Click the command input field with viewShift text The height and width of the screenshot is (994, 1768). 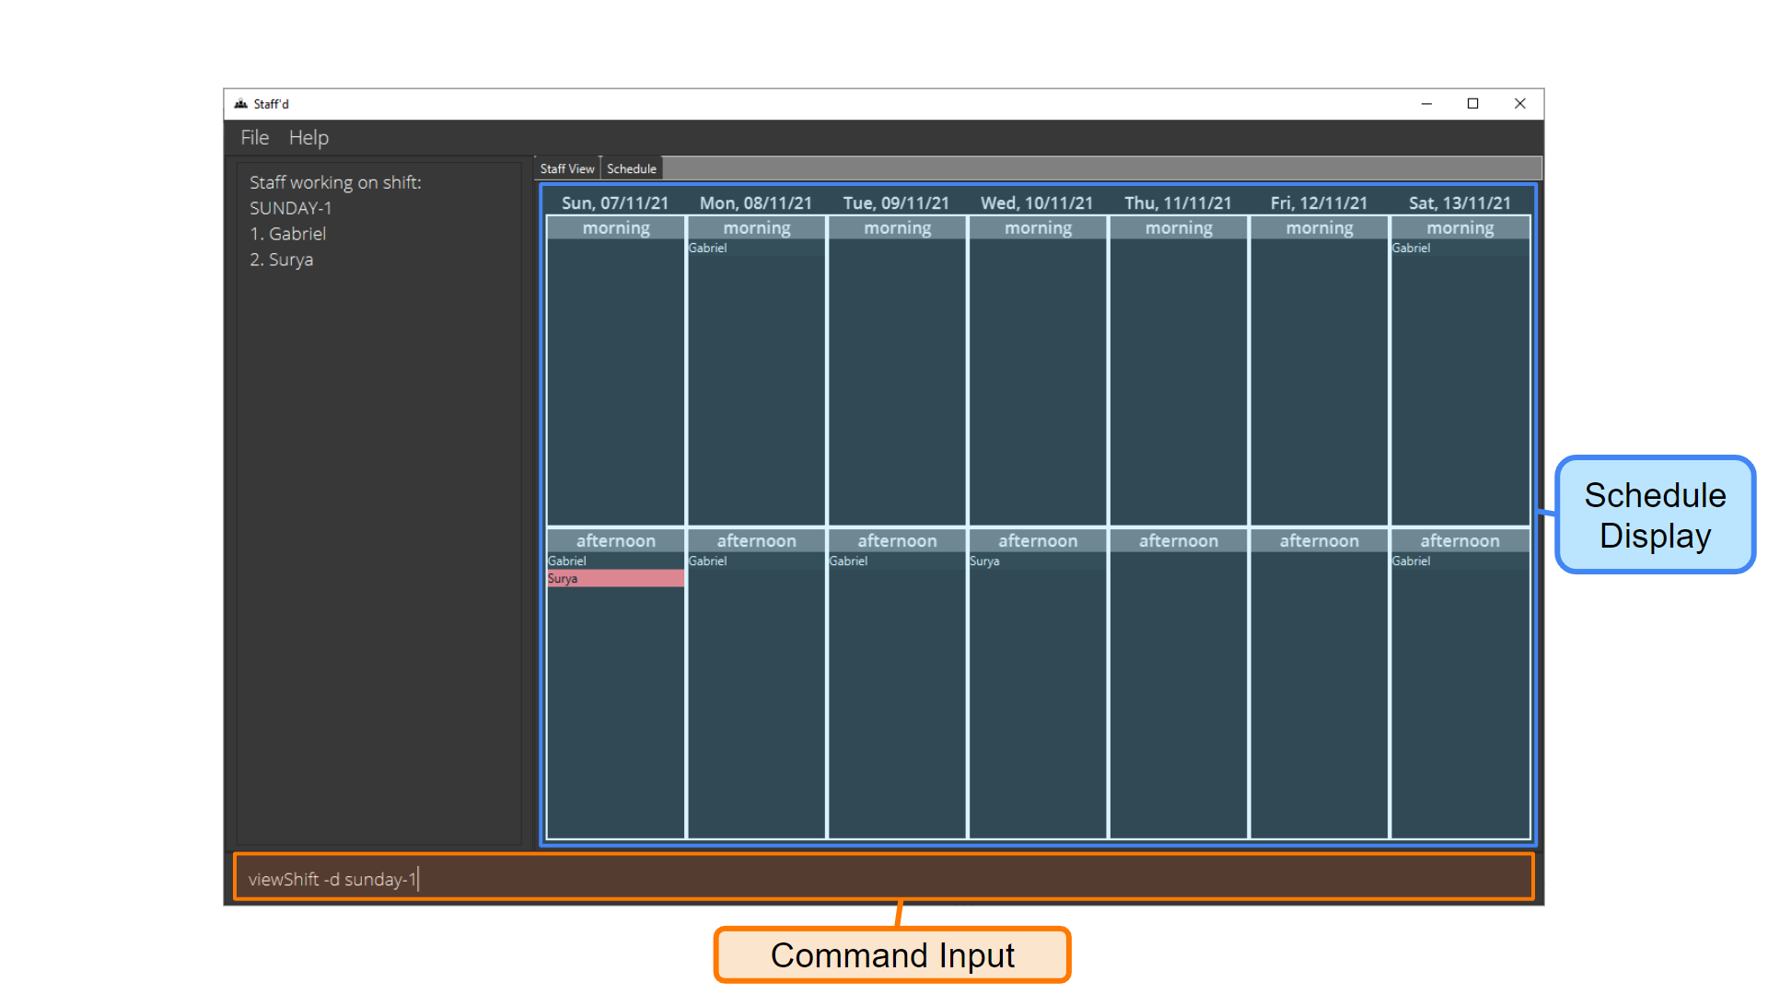pyautogui.click(x=884, y=878)
